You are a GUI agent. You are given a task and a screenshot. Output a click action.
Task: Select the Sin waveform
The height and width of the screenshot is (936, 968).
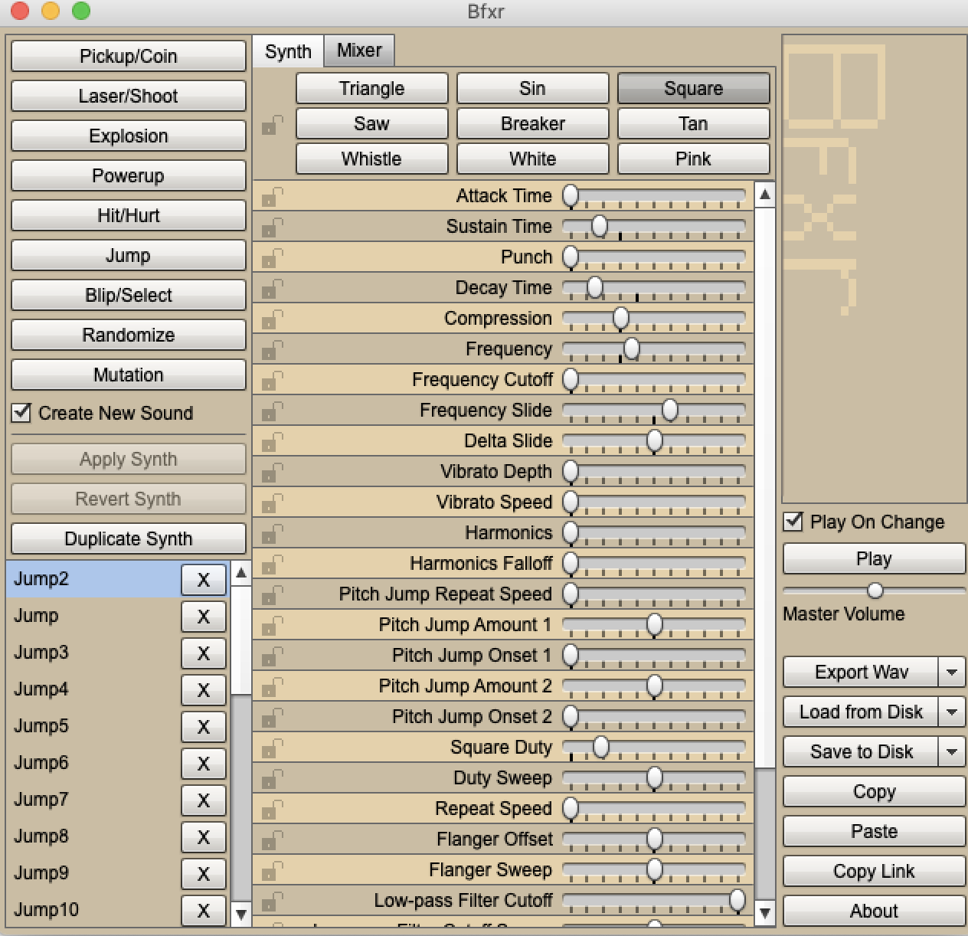pyautogui.click(x=532, y=88)
